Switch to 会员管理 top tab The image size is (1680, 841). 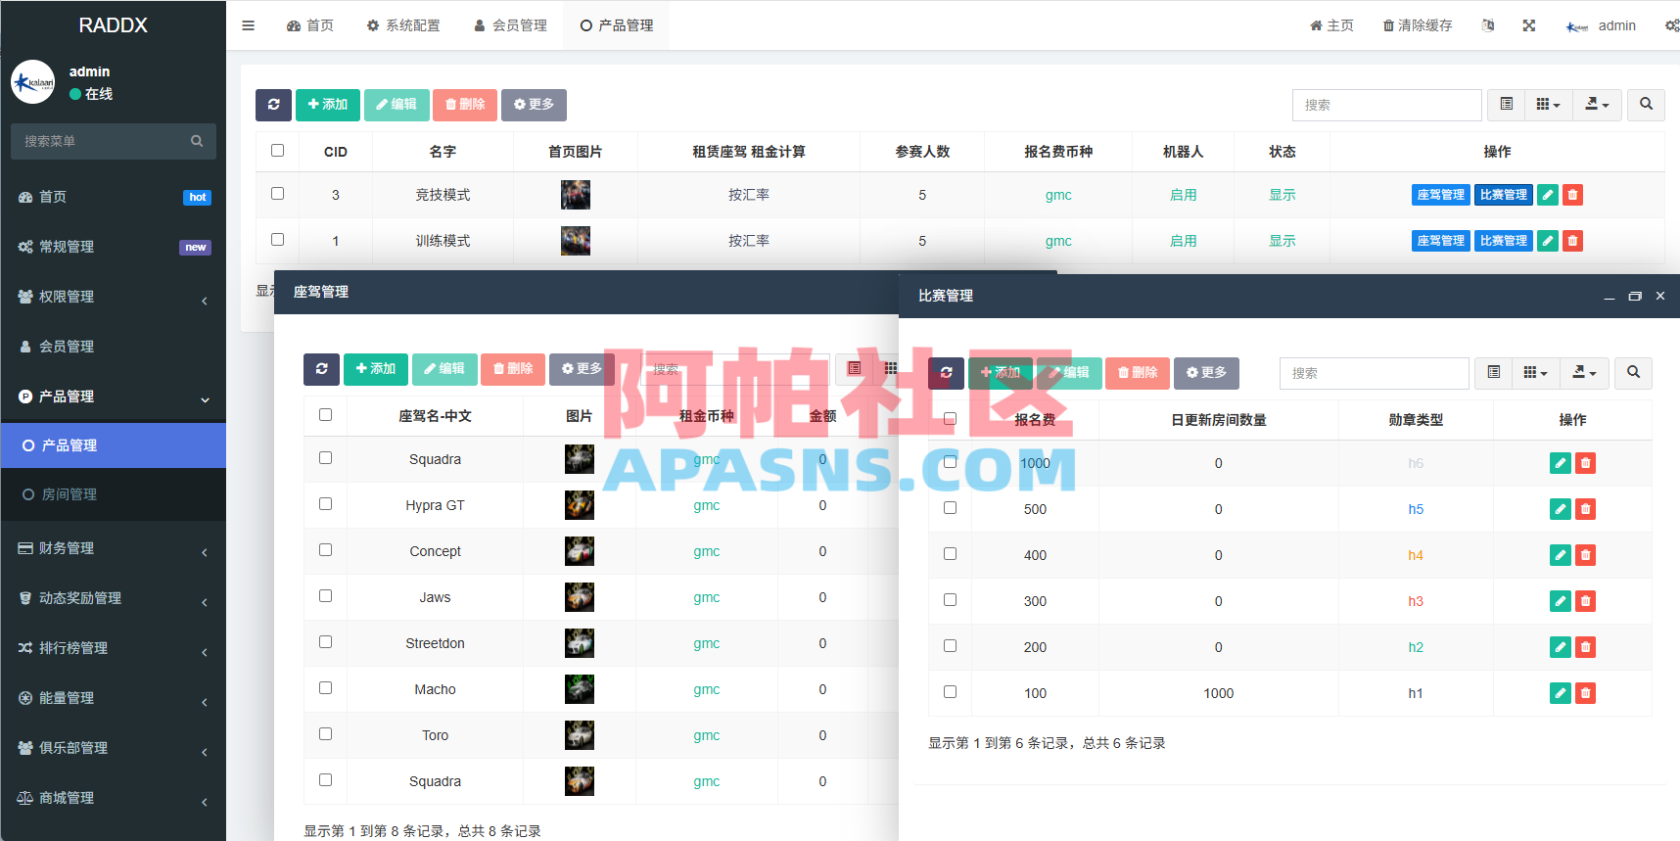(510, 25)
